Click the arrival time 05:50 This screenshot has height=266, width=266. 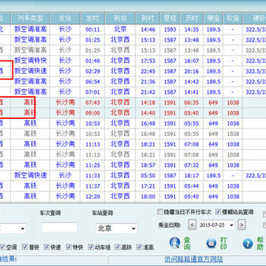[x=148, y=176]
